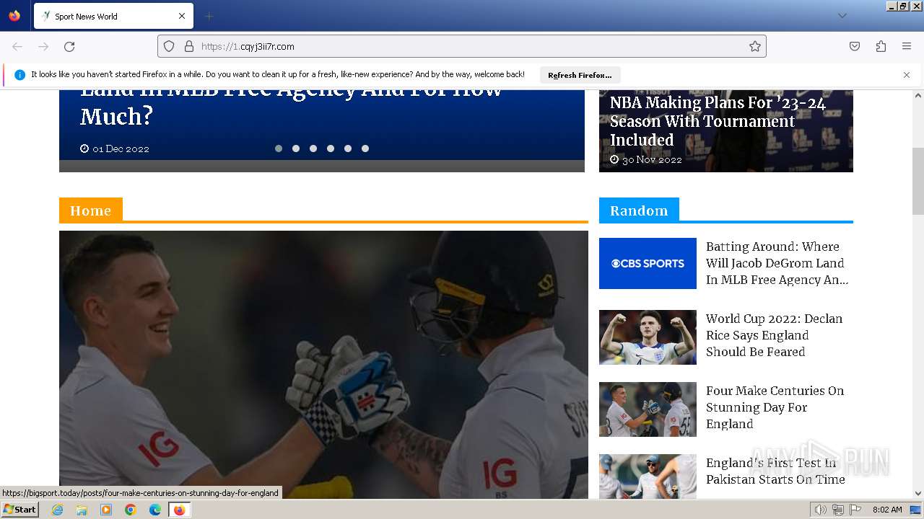Go forward to next page
The height and width of the screenshot is (519, 924).
43,46
